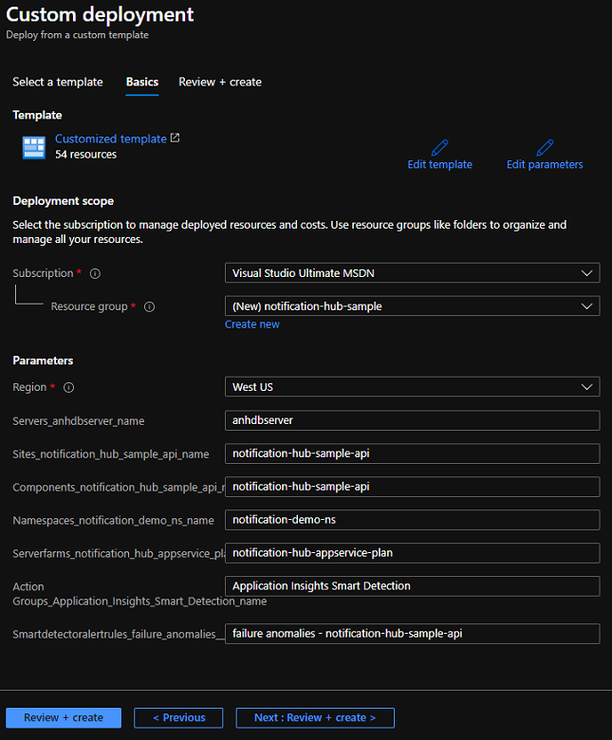Viewport: 612px width, 740px height.
Task: Click the Sites_notification_hub_sample_api_name input field
Action: click(413, 453)
